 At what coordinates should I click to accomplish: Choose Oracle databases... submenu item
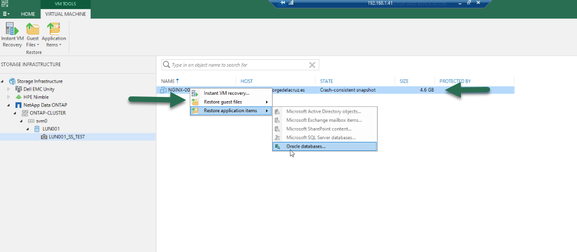325,147
